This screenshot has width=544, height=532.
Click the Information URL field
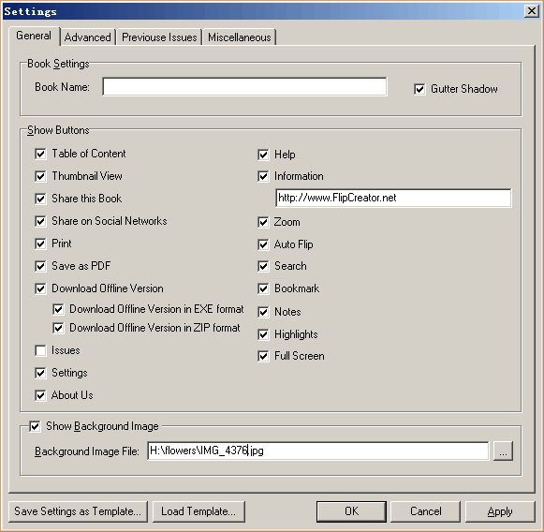click(x=393, y=198)
